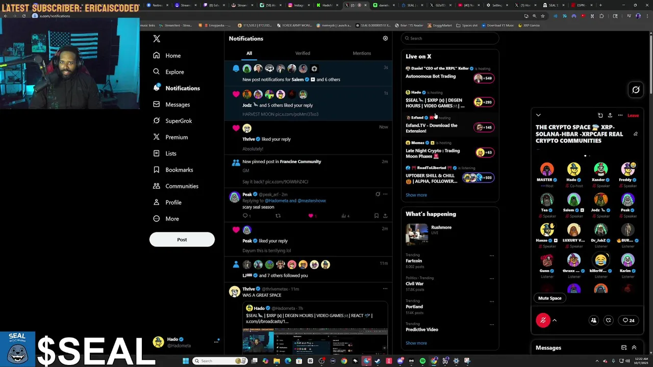Screen dimensions: 653x367
Task: Open more options for Fartcoin trend
Action: [x=492, y=255]
